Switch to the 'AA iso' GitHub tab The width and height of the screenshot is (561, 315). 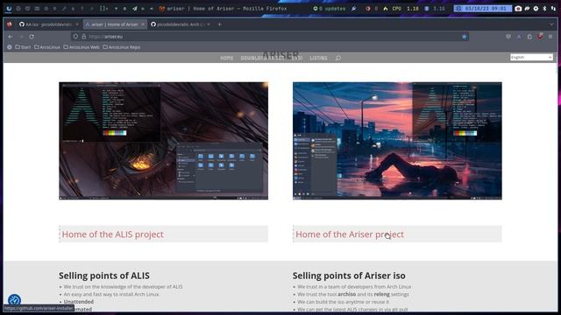49,24
